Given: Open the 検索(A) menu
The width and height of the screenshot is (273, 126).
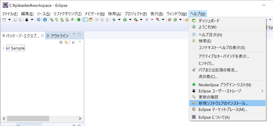Looking at the screenshot, I should click(115, 14).
